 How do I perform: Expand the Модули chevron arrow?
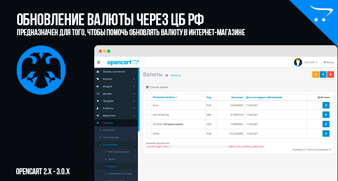click(134, 86)
